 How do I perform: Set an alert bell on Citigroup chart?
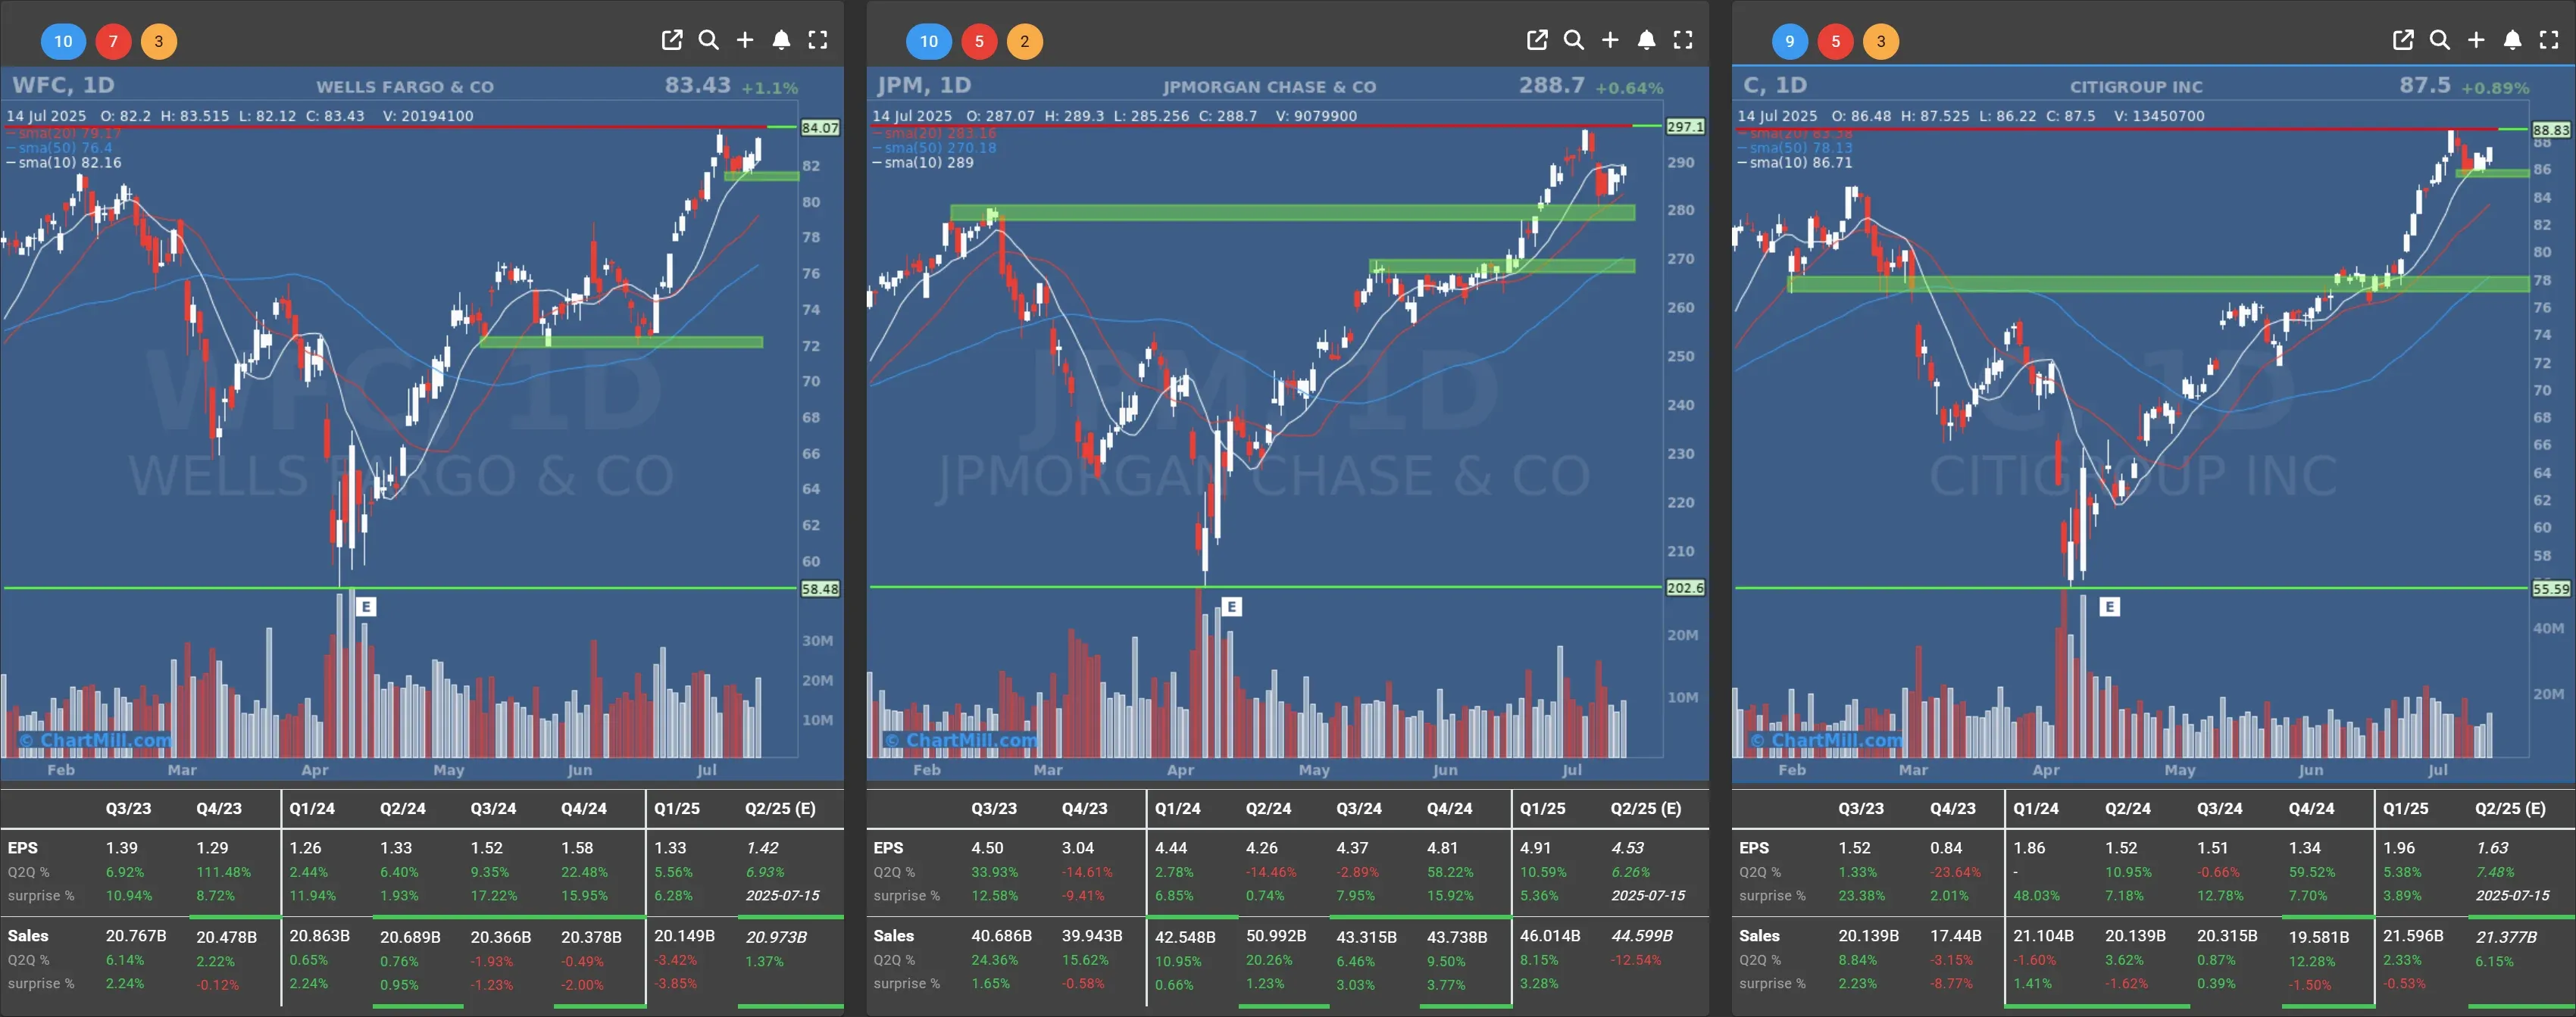2513,40
